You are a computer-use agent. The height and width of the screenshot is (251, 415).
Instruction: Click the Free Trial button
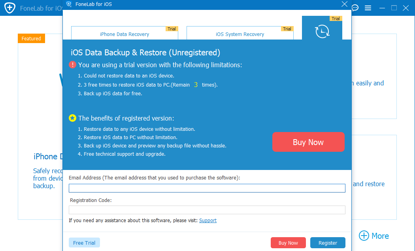[x=84, y=243]
